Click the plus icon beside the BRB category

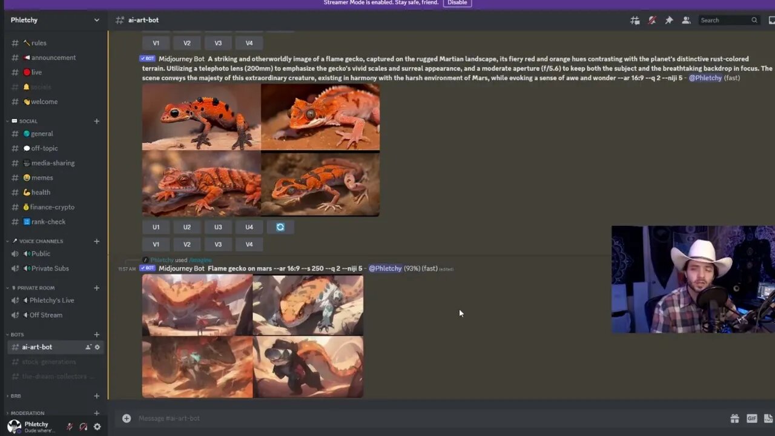click(96, 396)
